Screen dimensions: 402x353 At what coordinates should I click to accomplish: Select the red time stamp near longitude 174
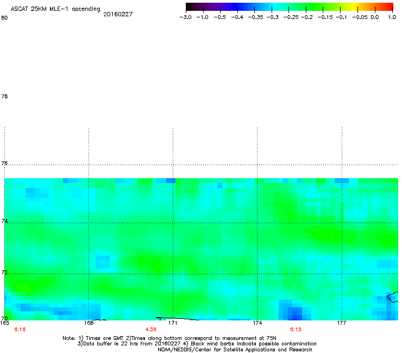click(x=296, y=330)
